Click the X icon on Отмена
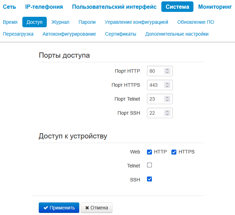Screen dimensions: 235x215 87,208
